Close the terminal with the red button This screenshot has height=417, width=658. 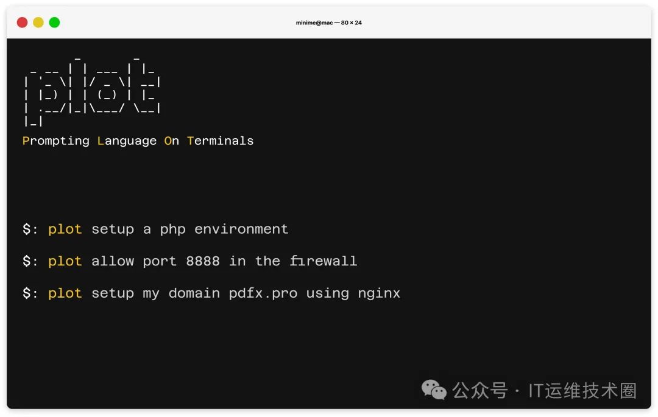tap(23, 23)
